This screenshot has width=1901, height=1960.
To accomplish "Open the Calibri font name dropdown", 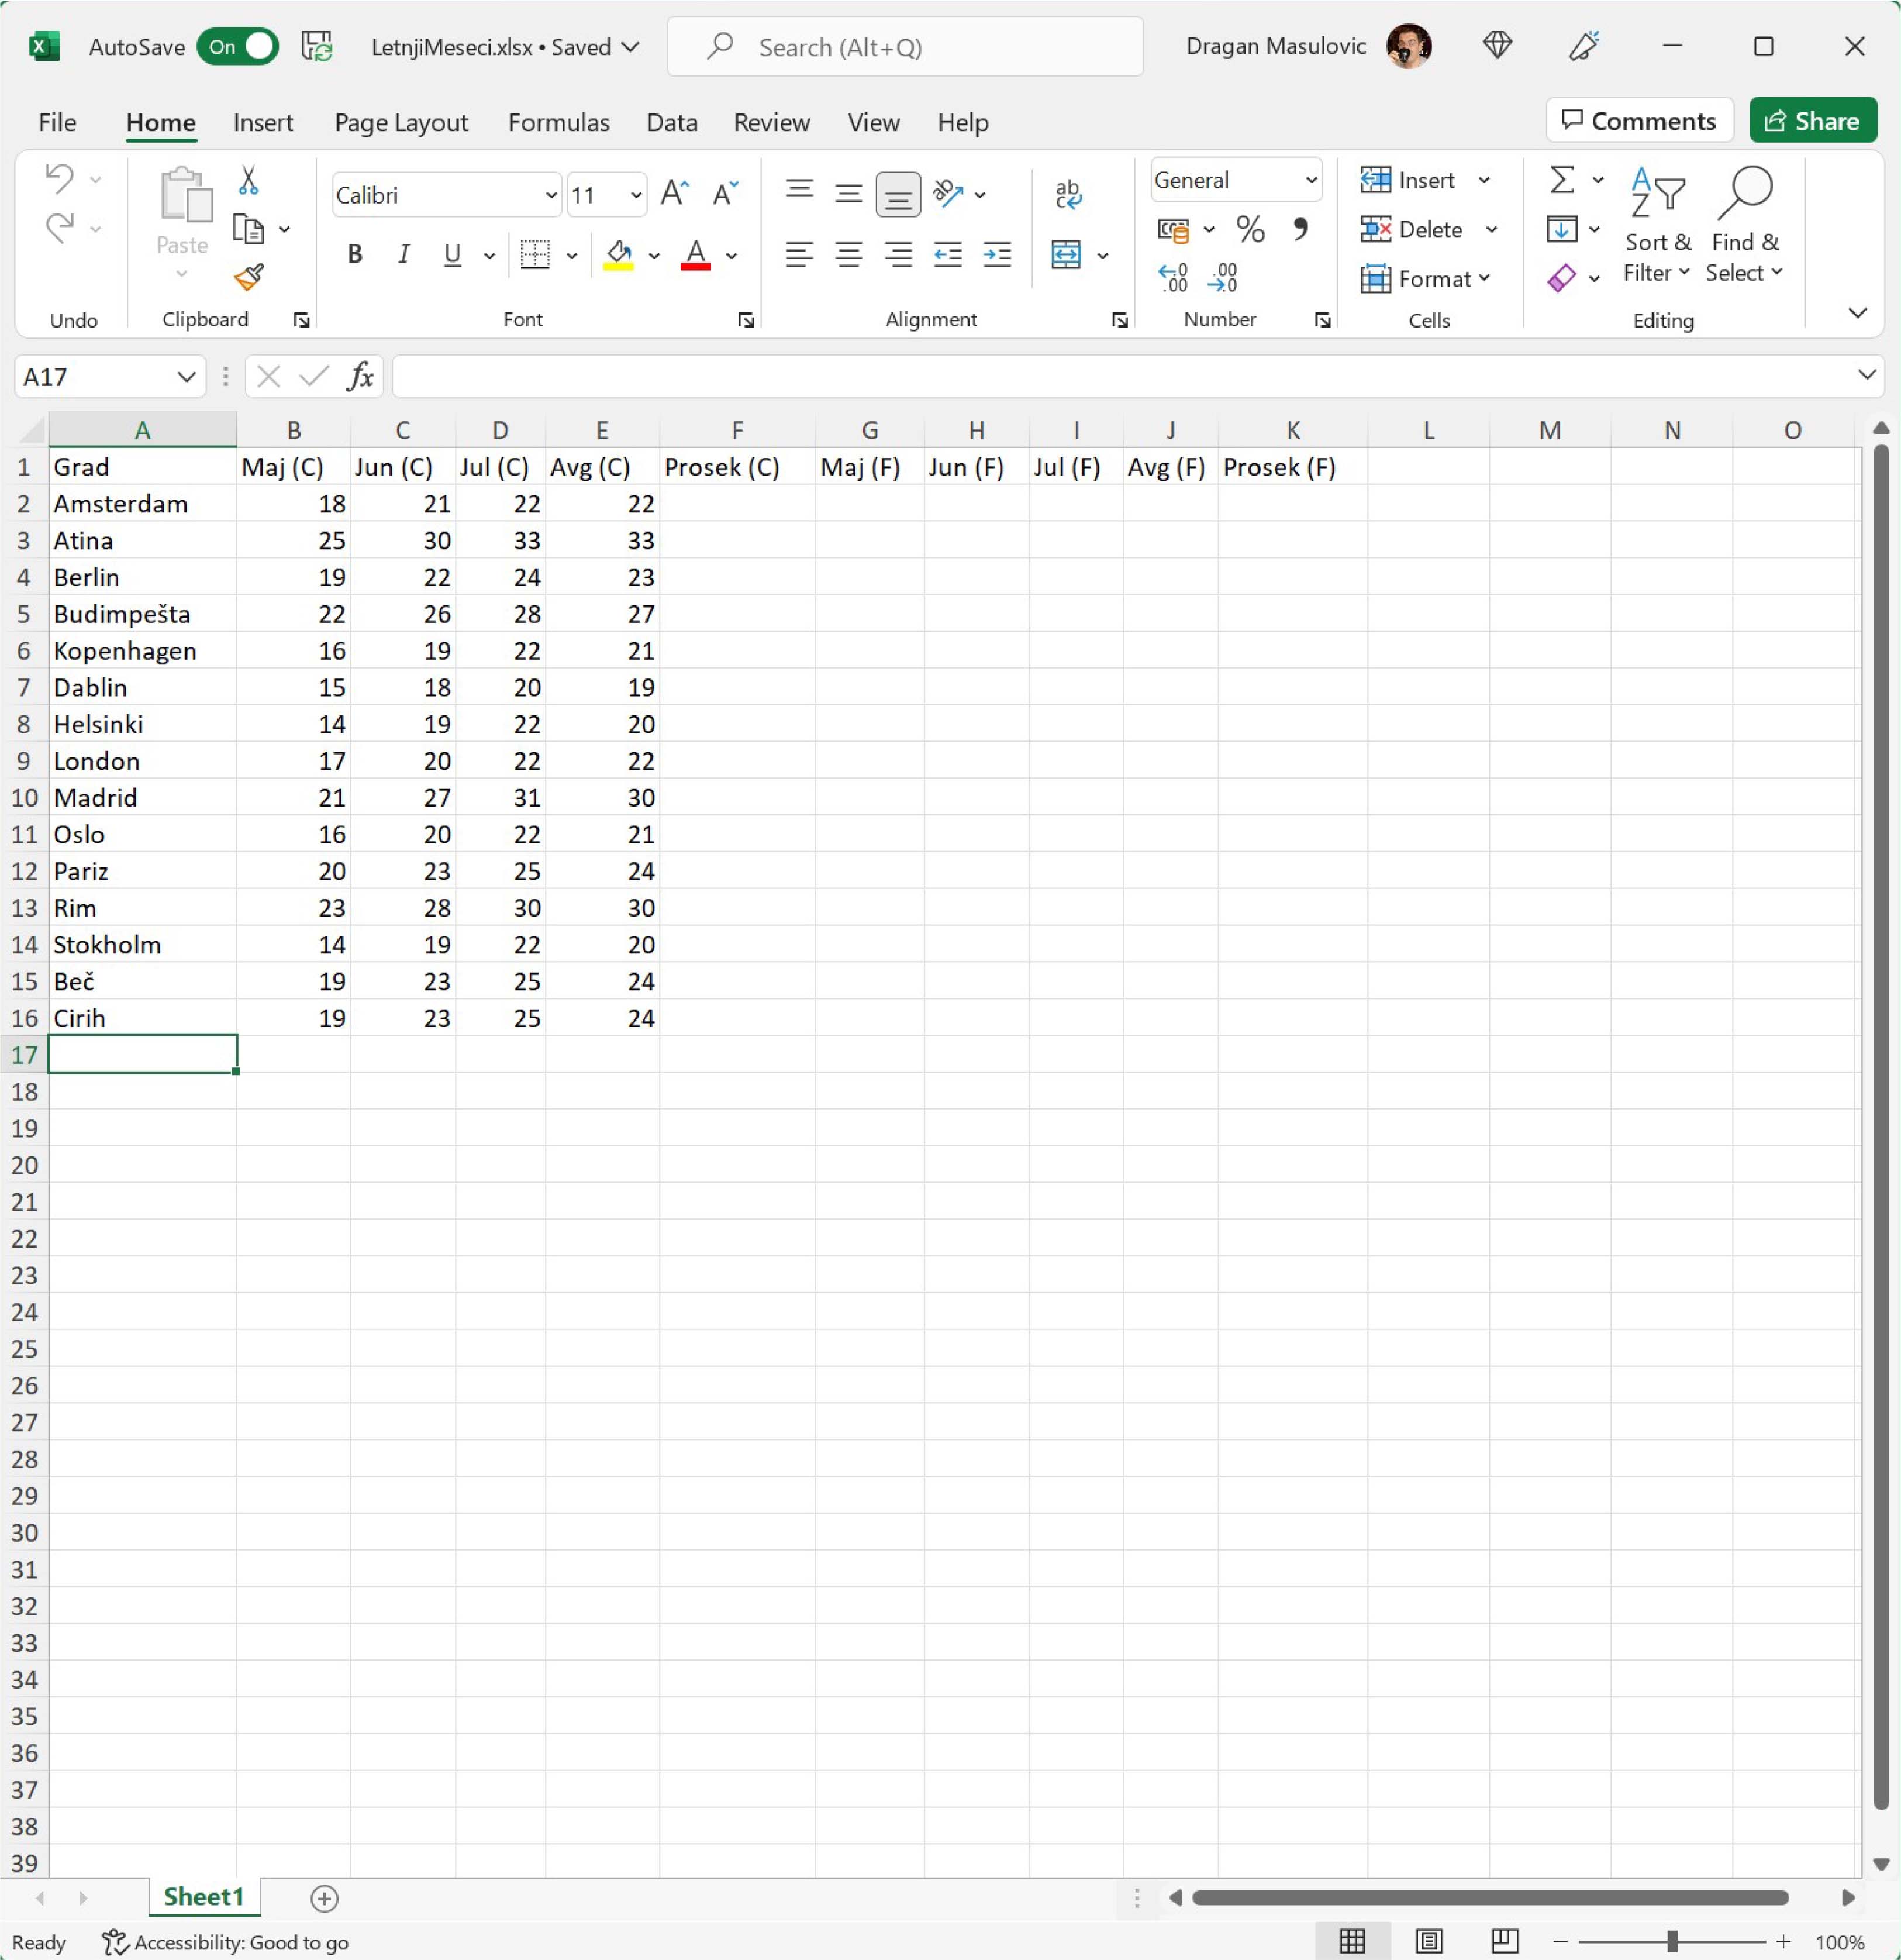I will [550, 195].
